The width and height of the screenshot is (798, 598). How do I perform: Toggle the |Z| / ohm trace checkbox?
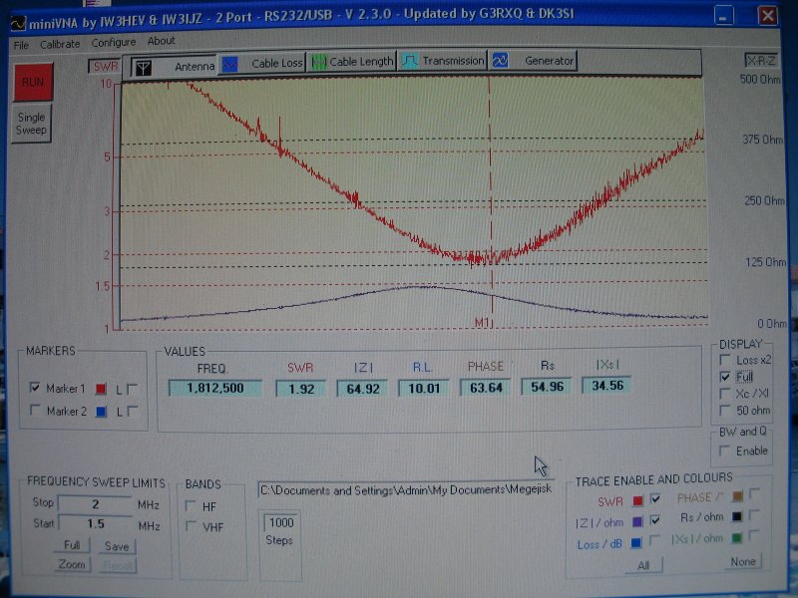point(655,520)
